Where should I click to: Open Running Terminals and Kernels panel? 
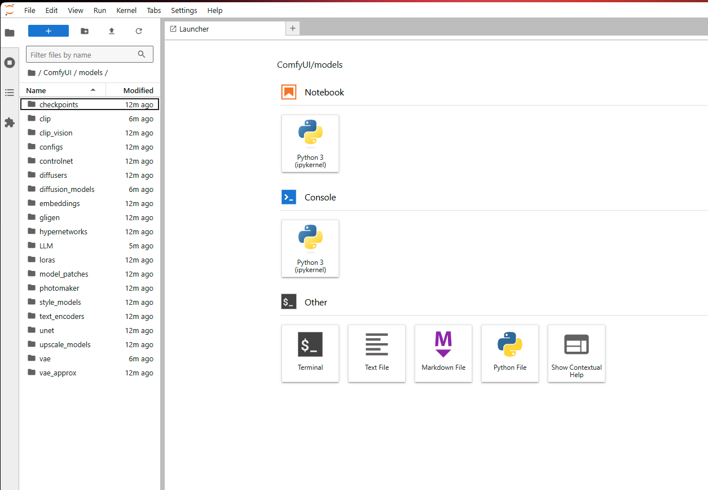point(10,63)
